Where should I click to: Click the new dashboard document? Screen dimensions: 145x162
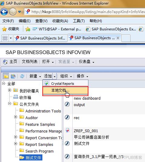pyautogui.click(x=87, y=98)
